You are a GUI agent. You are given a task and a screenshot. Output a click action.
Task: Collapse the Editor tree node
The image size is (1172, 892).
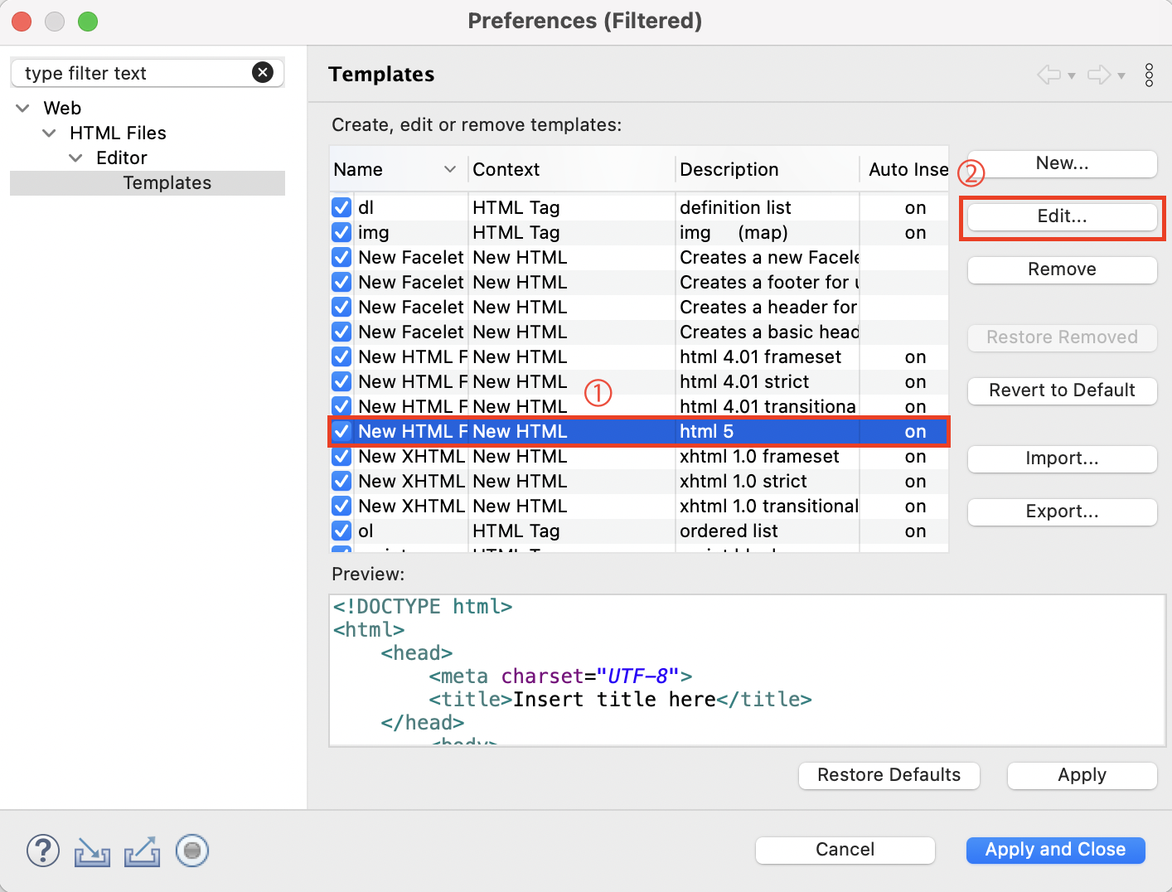point(76,158)
